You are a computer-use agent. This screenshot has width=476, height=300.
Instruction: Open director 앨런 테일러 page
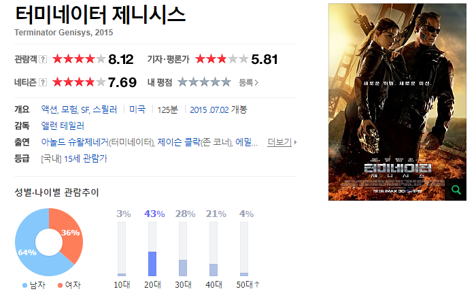click(x=63, y=126)
